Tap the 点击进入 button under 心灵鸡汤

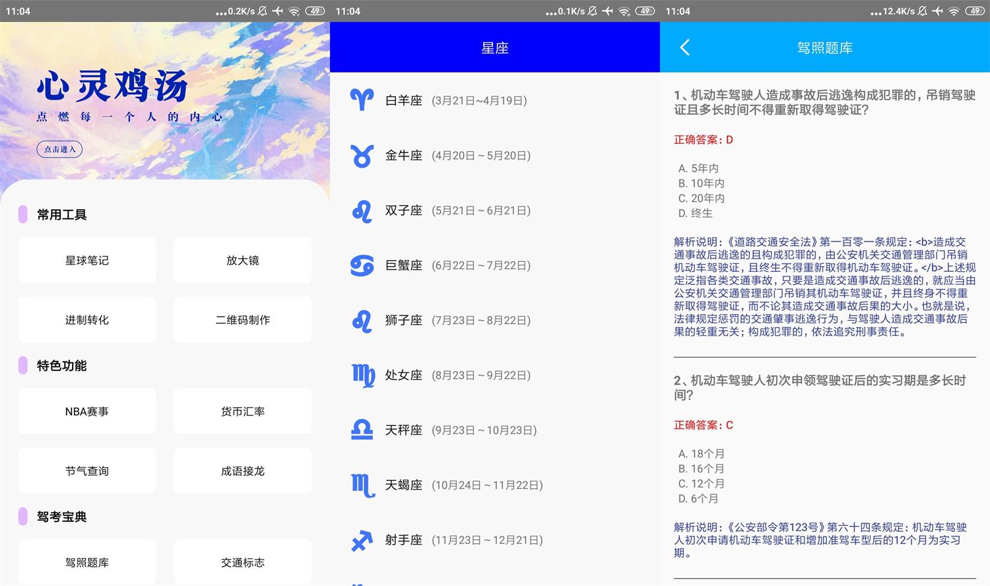59,149
